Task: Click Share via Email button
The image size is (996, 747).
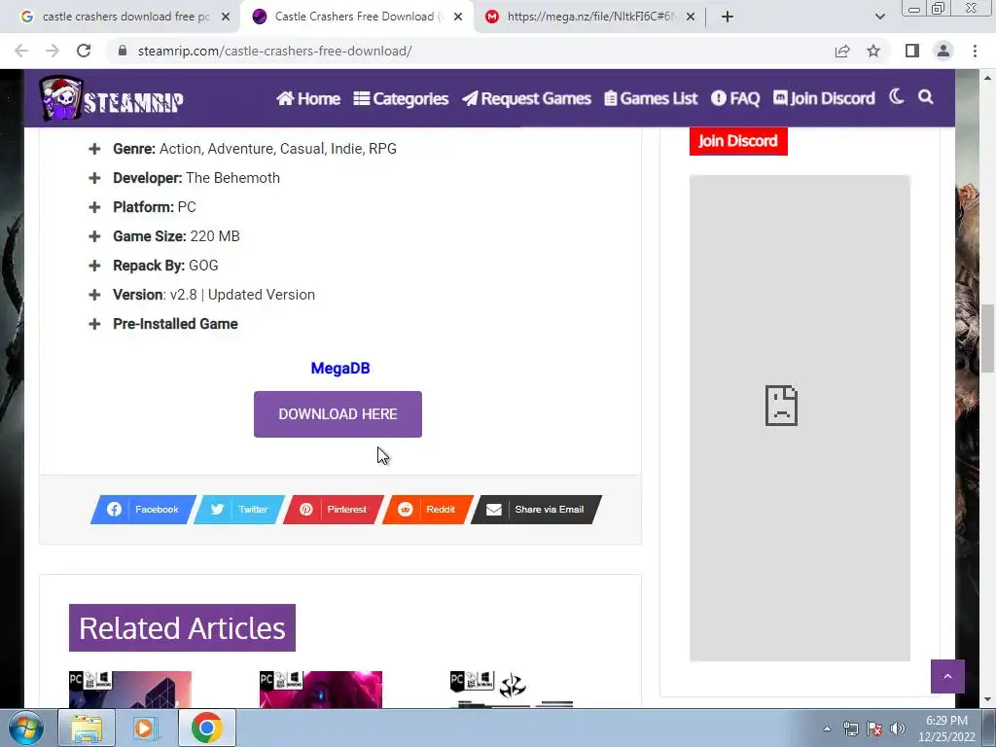Action: [536, 510]
